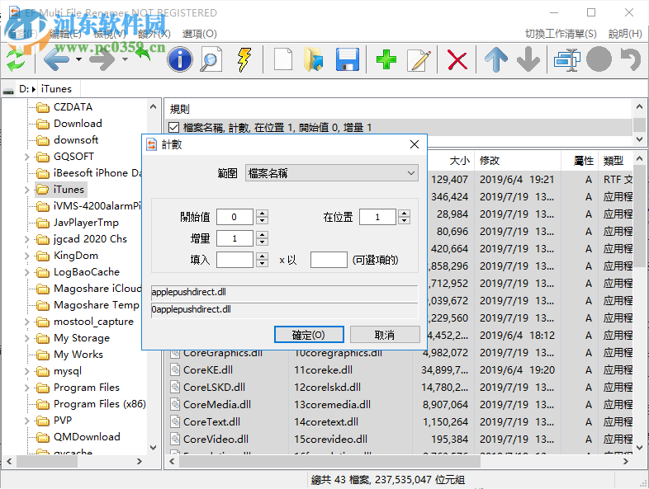Click the D: drive icon in path bar
649x489 pixels.
(8, 90)
